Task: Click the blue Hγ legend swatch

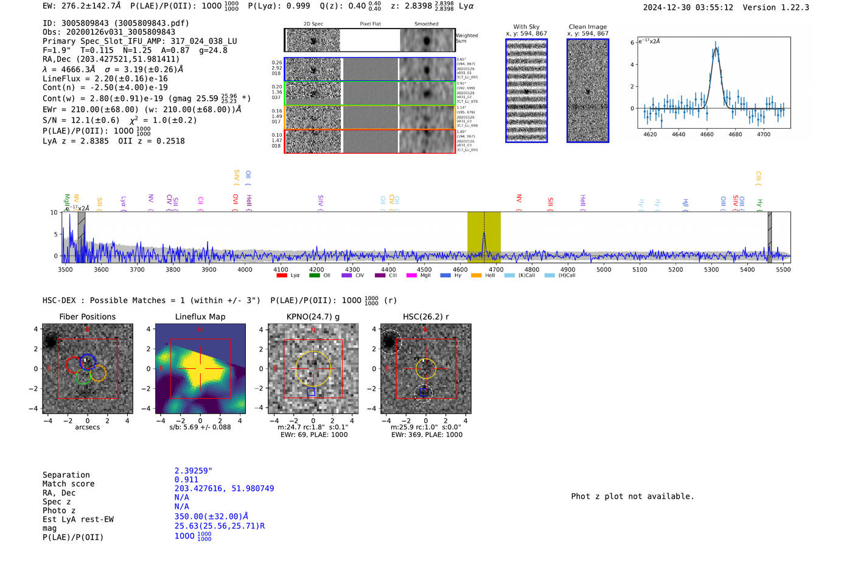Action: tap(445, 275)
